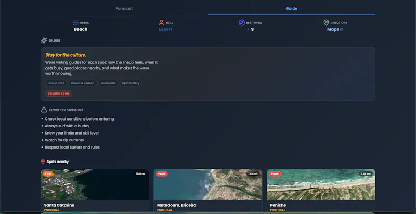Click the Coming Soon badge
416x214 pixels.
click(58, 93)
